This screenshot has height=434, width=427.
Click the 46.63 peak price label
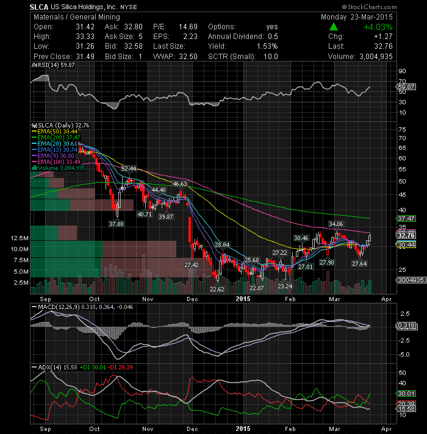click(180, 184)
